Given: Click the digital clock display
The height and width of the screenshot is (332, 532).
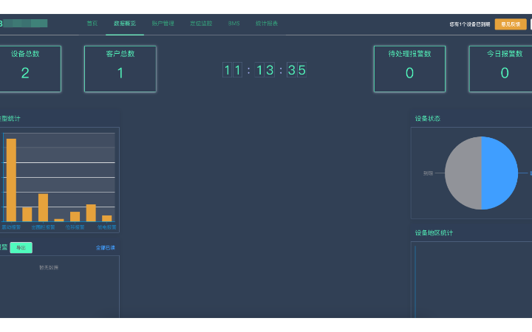Looking at the screenshot, I should tap(265, 70).
